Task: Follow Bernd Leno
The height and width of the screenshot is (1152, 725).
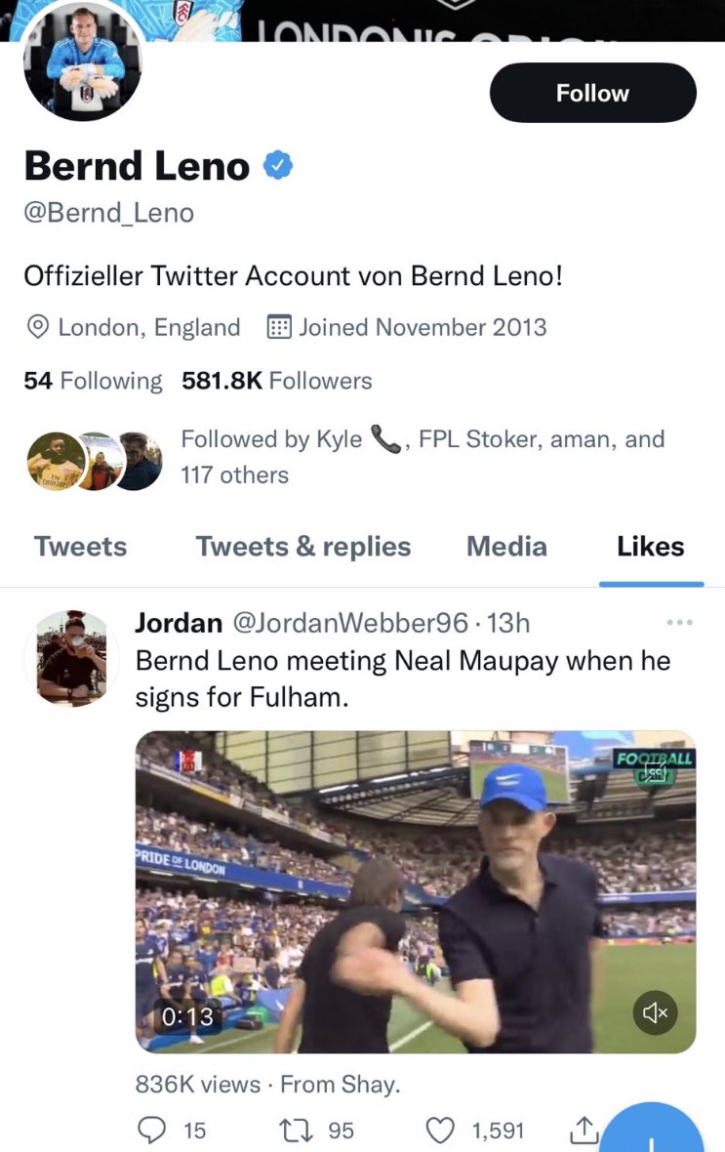Action: coord(592,93)
